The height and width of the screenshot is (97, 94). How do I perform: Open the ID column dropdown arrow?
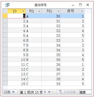23,11
